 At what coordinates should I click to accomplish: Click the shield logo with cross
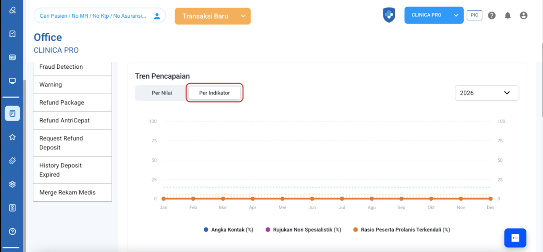[x=389, y=15]
